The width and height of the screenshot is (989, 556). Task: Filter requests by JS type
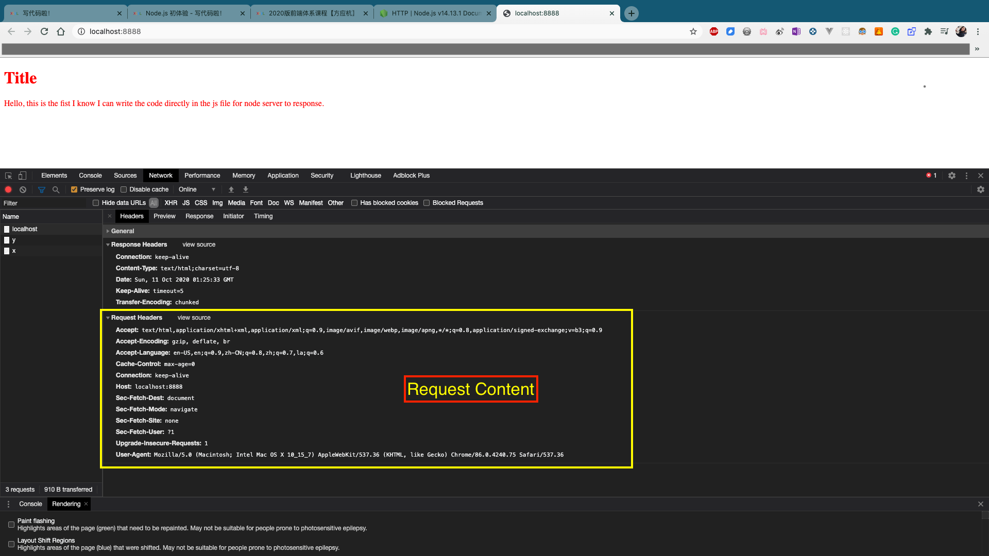click(x=186, y=203)
